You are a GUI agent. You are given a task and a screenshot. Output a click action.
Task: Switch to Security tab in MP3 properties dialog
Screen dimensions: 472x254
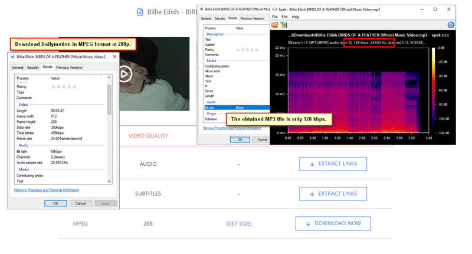(x=219, y=19)
